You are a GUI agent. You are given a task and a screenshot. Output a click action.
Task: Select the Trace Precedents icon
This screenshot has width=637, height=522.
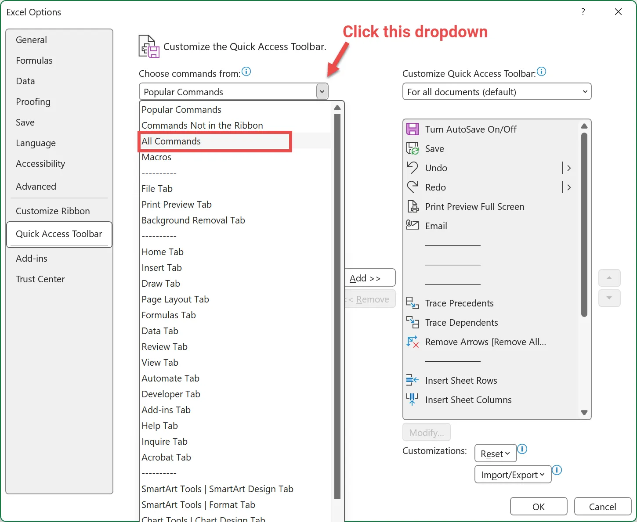(x=412, y=303)
